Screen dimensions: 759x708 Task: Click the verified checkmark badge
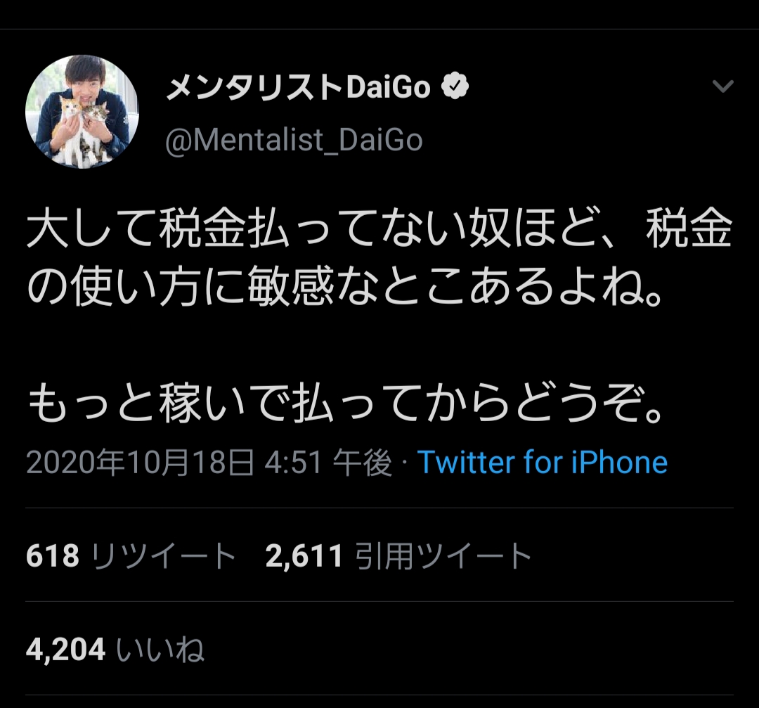click(x=455, y=87)
